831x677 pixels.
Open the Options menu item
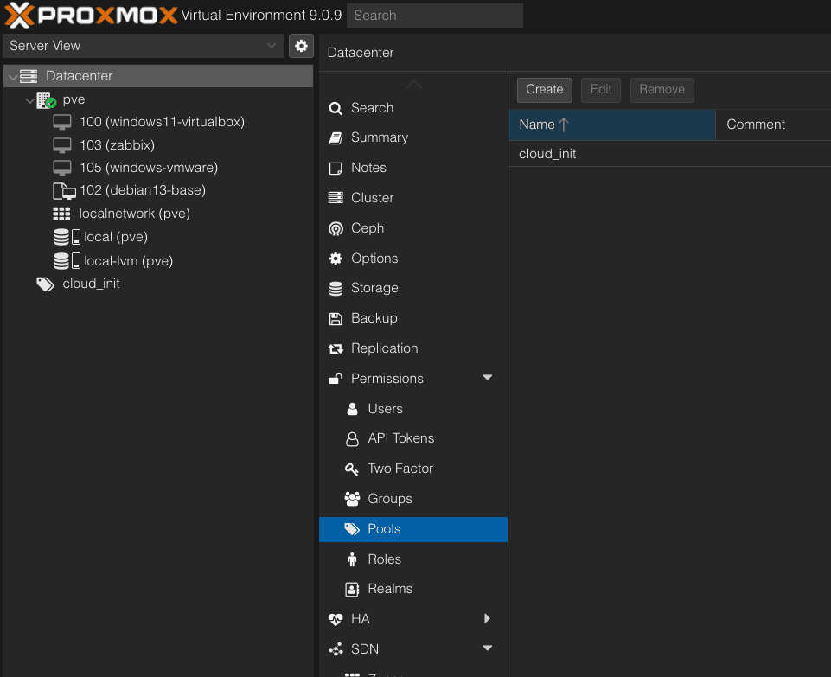click(413, 259)
